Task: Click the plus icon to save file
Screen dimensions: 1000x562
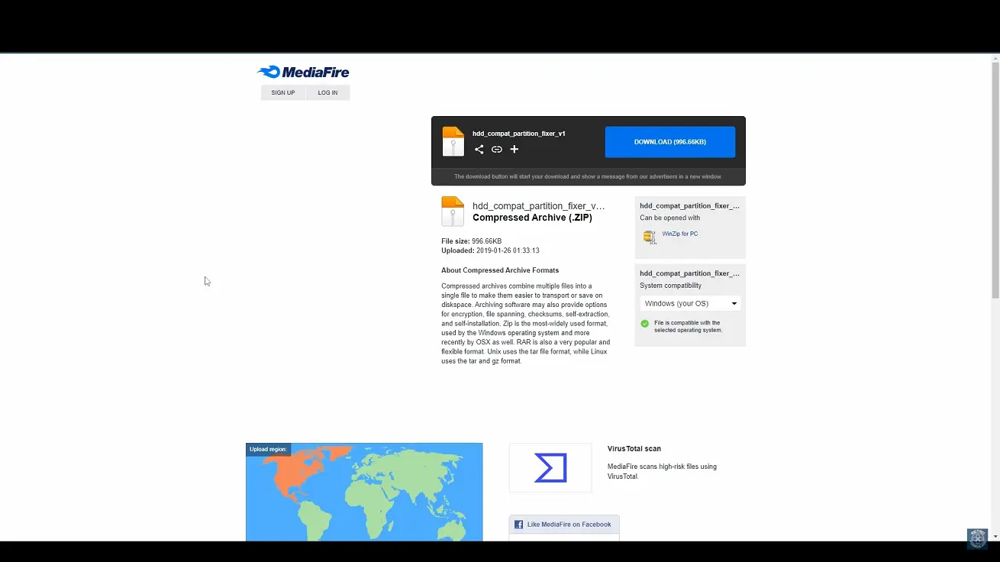Action: point(514,150)
